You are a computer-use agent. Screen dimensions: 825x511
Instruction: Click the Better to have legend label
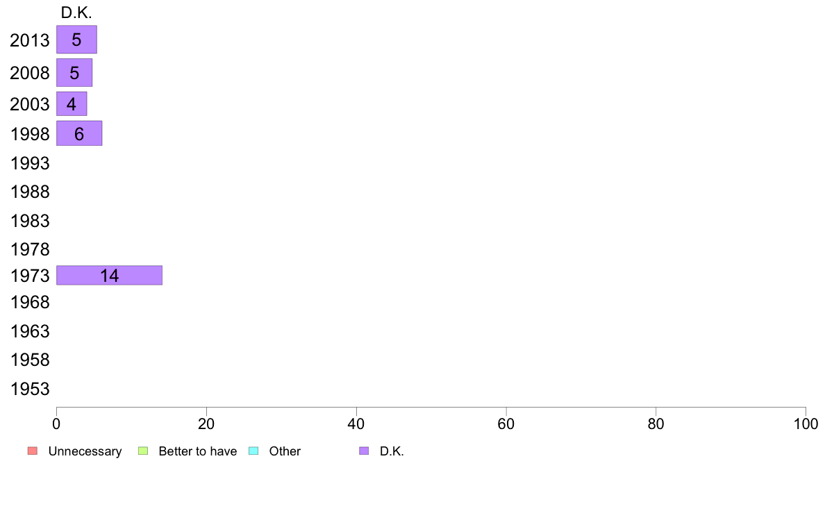point(197,451)
